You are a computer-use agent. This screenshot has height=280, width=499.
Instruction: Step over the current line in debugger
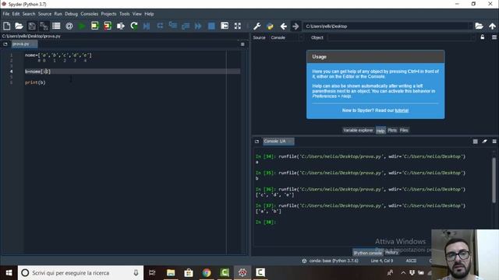[x=160, y=26]
